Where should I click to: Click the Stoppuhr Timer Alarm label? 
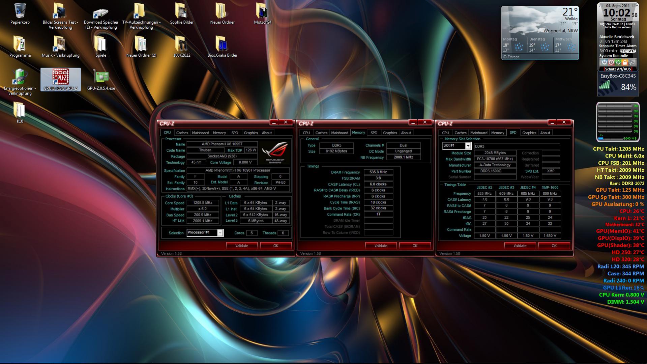[618, 46]
